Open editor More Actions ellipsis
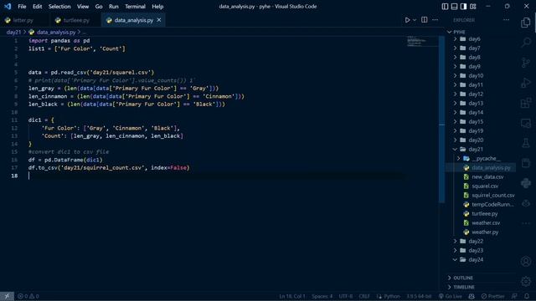Image resolution: width=536 pixels, height=301 pixels. [435, 20]
